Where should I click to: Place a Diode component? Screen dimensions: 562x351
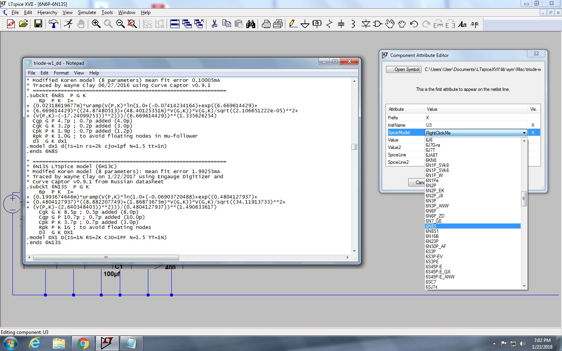(366, 24)
